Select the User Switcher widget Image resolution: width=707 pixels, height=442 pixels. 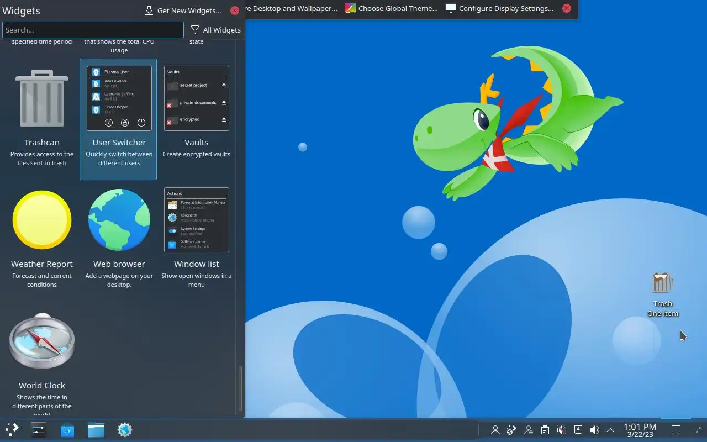(118, 119)
